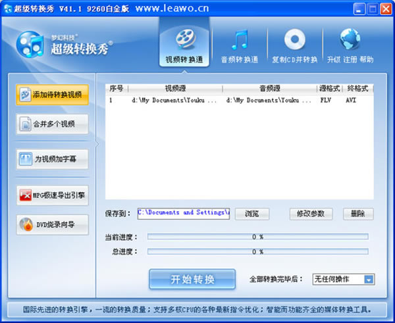Screen dimensions: 395x323
Task: Click the 无任何操作 combo box text
Action: [332, 279]
